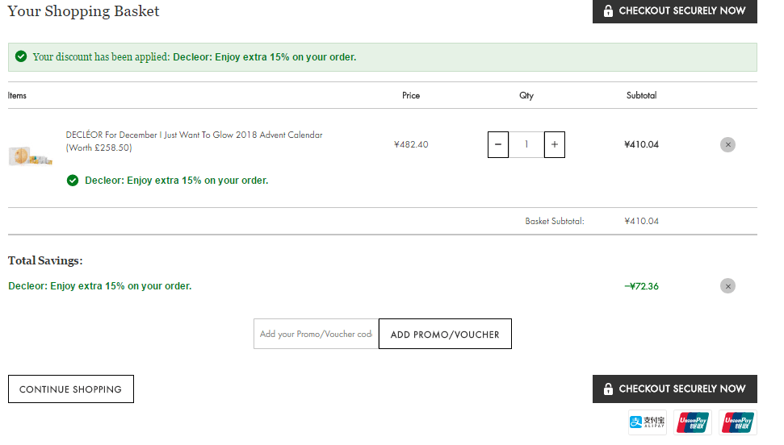
Task: Click the Alipay payment icon
Action: pos(648,422)
